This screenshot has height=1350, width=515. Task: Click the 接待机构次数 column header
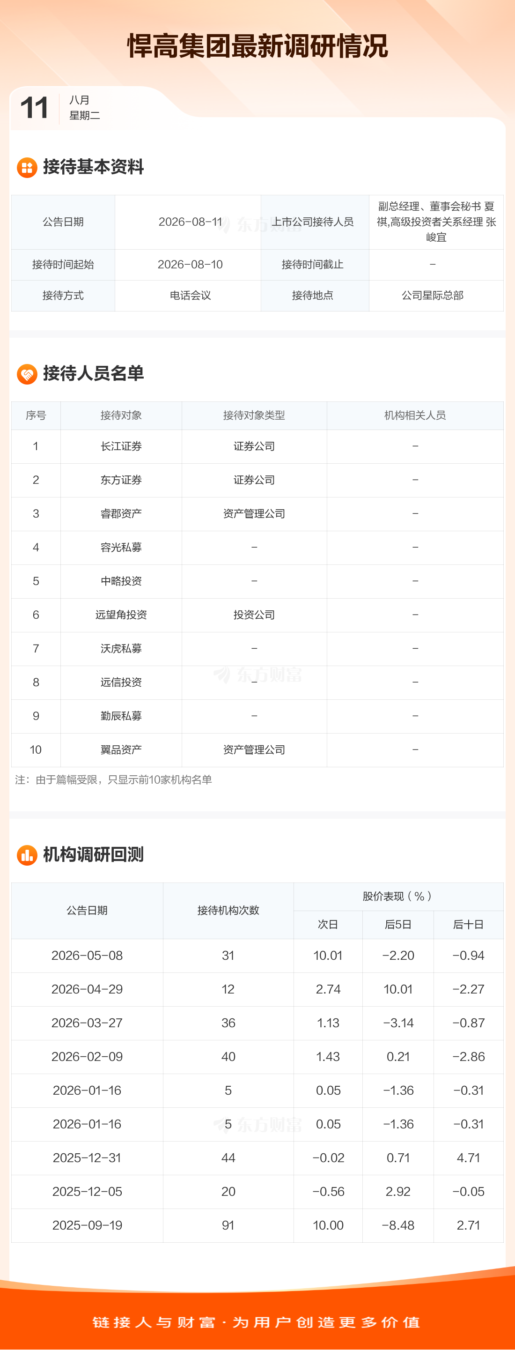pyautogui.click(x=228, y=911)
